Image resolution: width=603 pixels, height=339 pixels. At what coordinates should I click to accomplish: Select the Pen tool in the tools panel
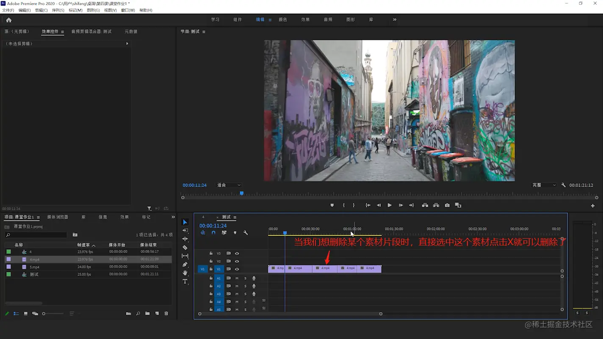[x=185, y=265]
